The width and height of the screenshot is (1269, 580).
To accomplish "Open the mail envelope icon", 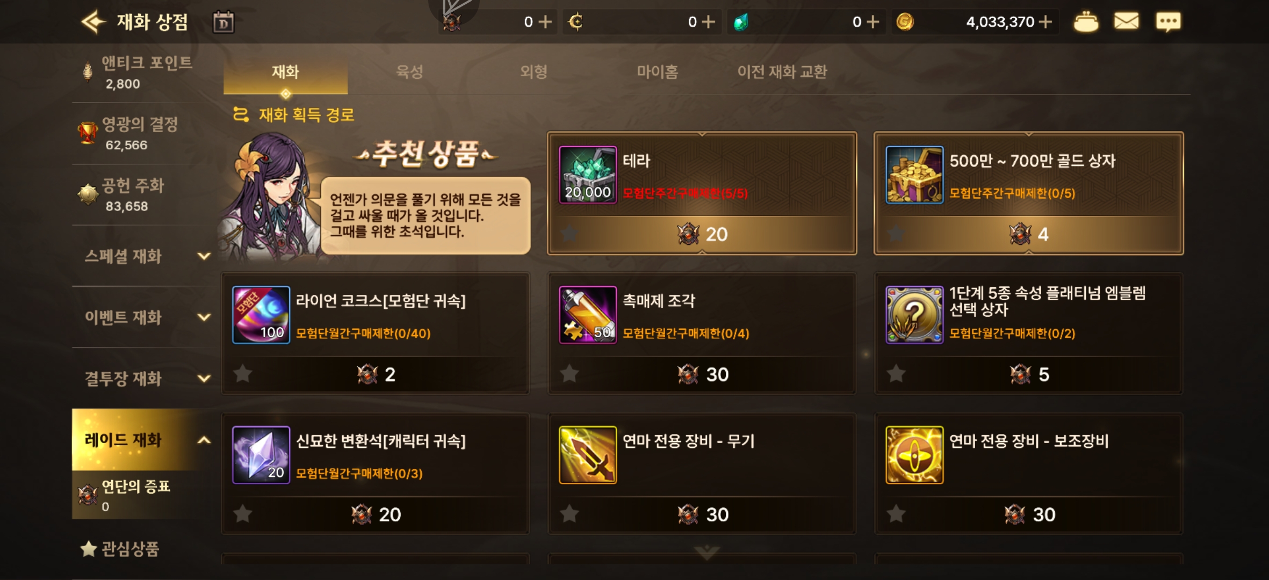I will [1126, 21].
